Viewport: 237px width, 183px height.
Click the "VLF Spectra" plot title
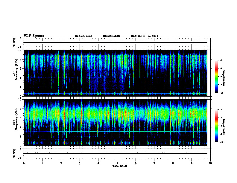tap(34, 36)
